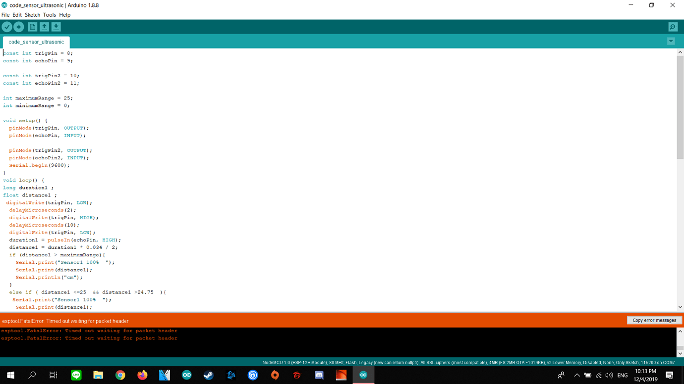Open Windows search from the taskbar
Viewport: 684px width, 384px height.
click(32, 375)
